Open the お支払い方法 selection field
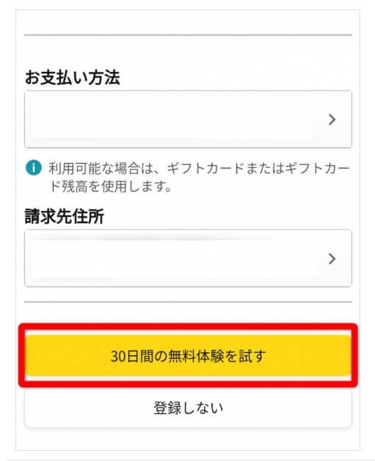 188,119
